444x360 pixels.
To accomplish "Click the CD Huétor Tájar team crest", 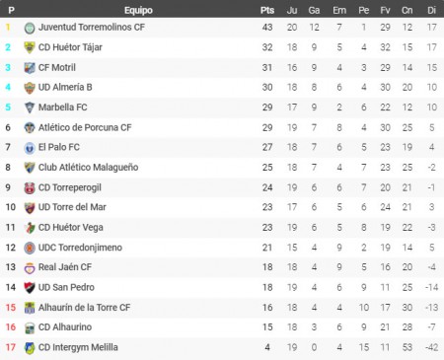I will pos(30,47).
